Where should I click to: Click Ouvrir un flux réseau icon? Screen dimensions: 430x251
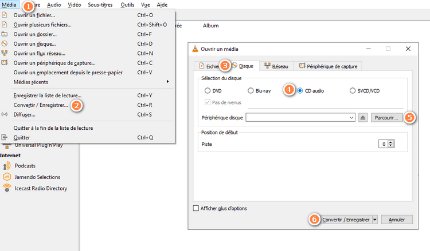[x=5, y=53]
